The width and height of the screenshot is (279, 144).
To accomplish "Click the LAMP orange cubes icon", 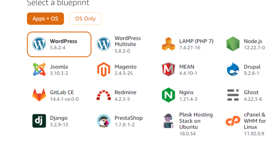I will point(168,44).
